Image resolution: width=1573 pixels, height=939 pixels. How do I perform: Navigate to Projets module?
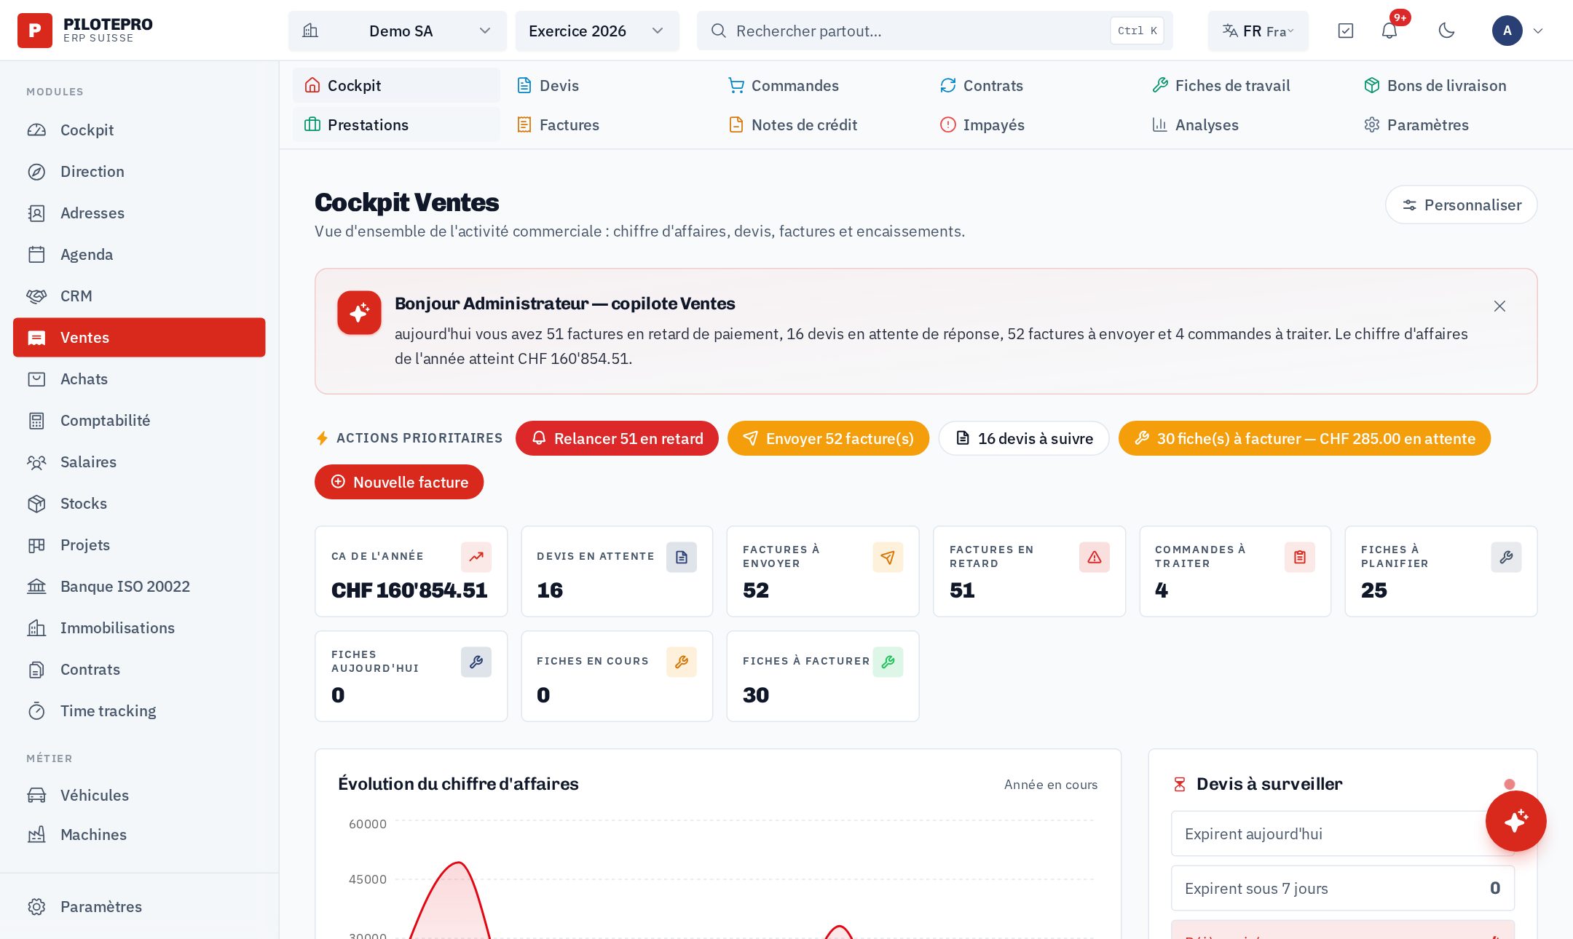point(139,545)
